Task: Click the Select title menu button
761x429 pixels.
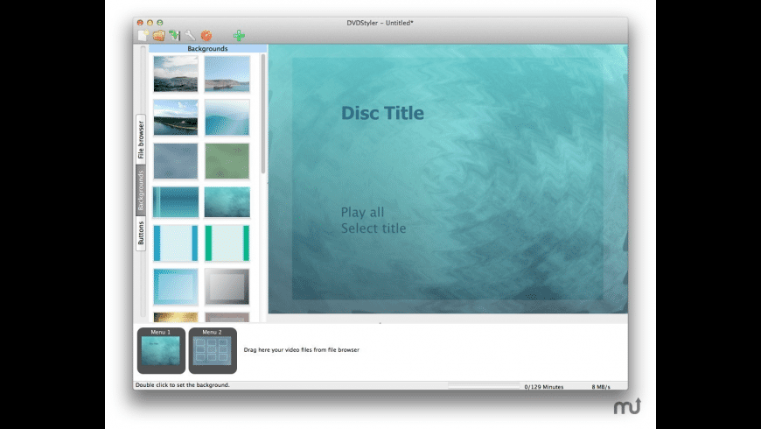Action: (x=374, y=229)
